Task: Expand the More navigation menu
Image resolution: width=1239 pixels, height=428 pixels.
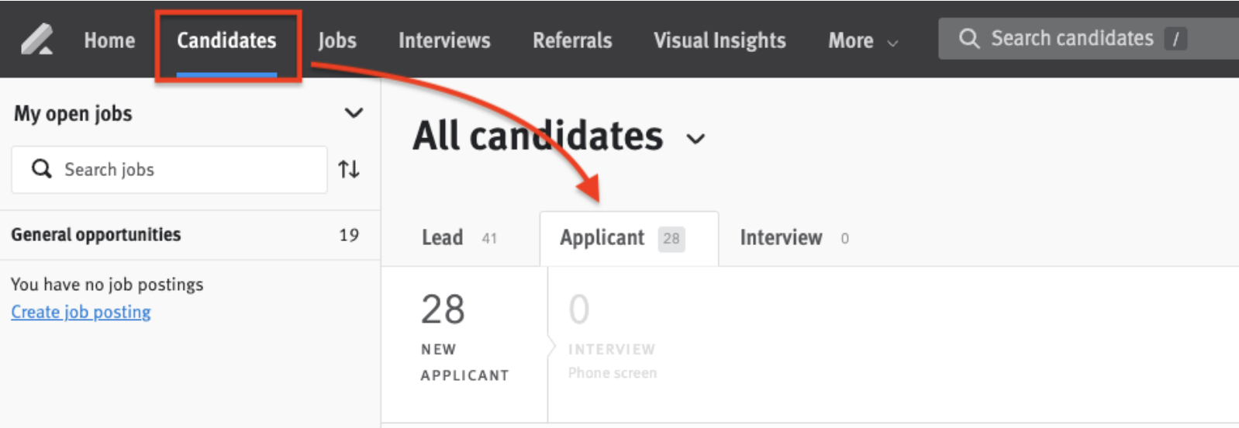Action: point(861,41)
